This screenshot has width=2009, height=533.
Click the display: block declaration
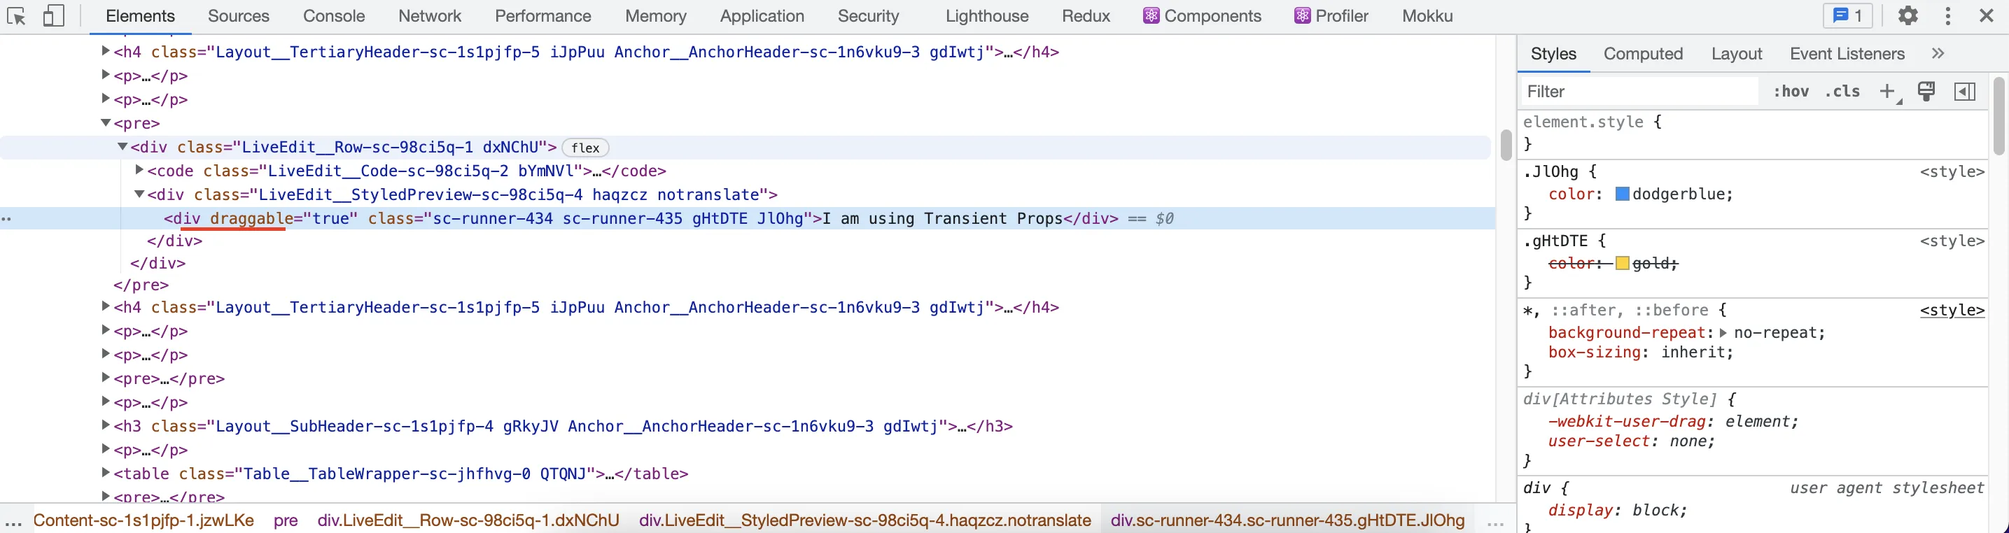click(1618, 511)
